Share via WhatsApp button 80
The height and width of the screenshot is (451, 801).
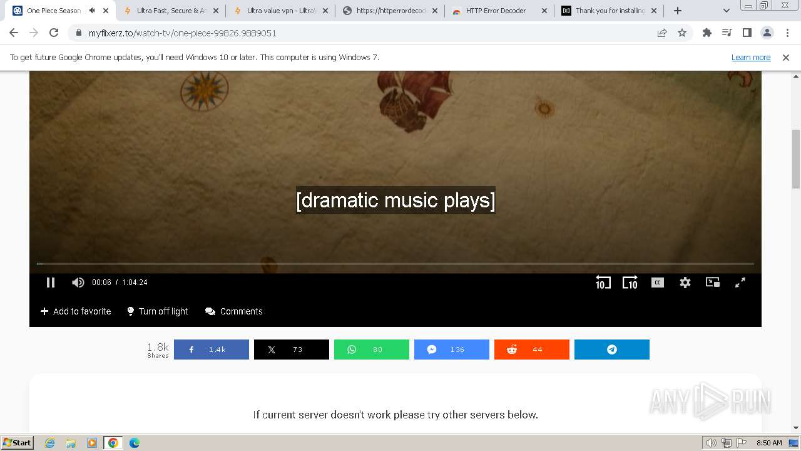(x=372, y=350)
